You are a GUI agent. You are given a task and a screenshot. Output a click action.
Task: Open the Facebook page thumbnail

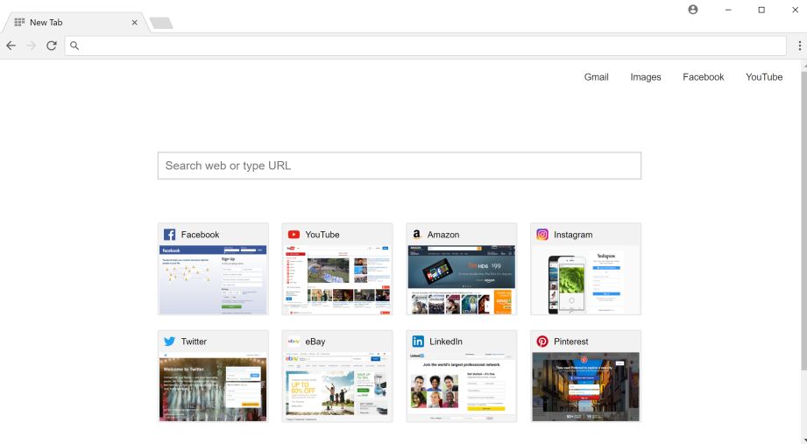[x=213, y=280]
